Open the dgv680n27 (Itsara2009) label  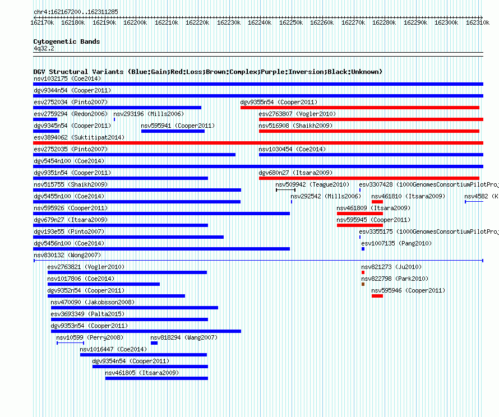pos(295,173)
